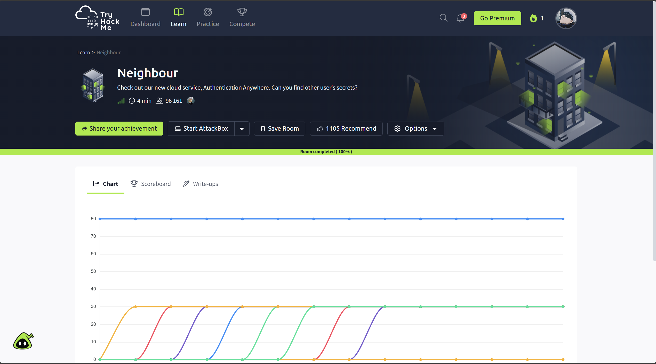Expand the Start AttackBox dropdown arrow
The height and width of the screenshot is (364, 656).
click(242, 129)
